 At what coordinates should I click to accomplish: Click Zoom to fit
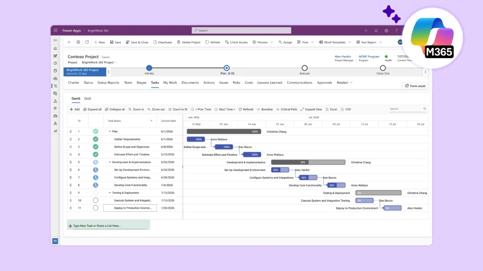tap(178, 109)
